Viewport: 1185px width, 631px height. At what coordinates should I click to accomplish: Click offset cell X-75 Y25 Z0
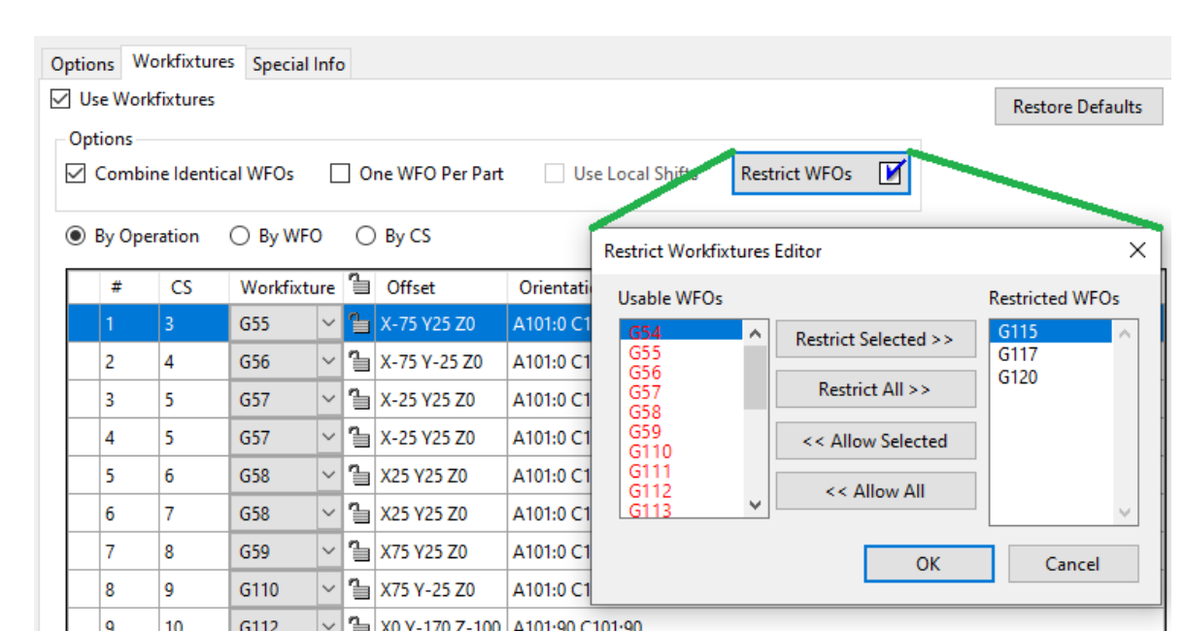coord(441,324)
